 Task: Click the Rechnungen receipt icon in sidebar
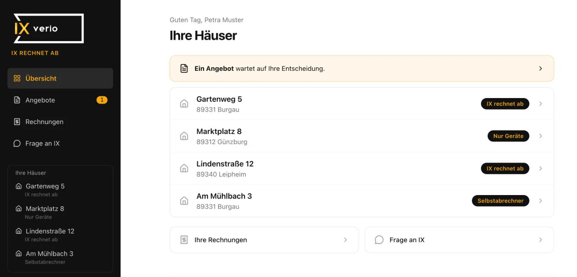pos(17,122)
